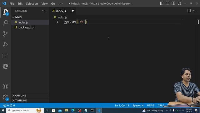
Task: Click the errors and warnings status indicator
Action: 9,105
